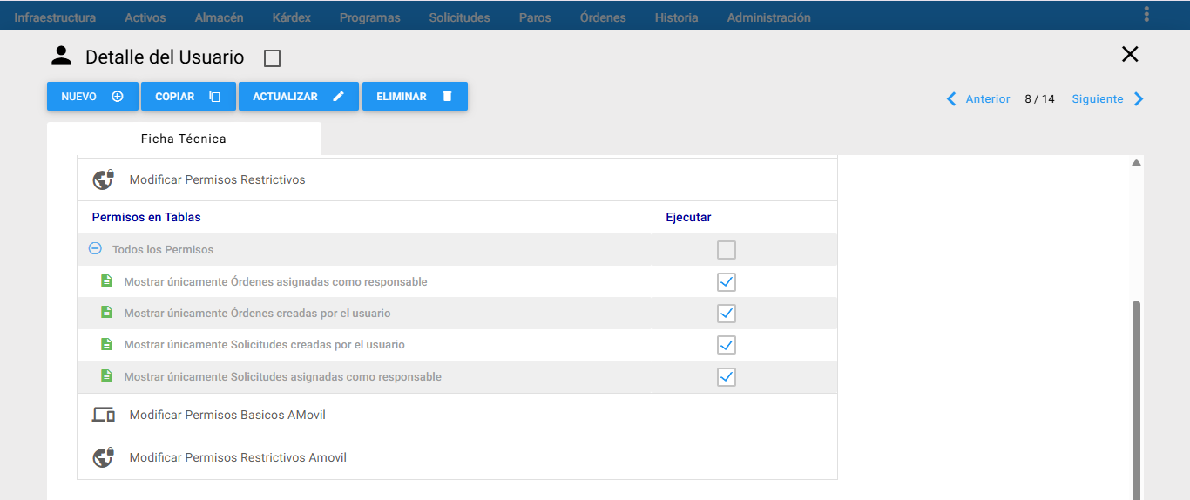Click the 8 / 14 record counter
1190x500 pixels.
tap(1039, 99)
